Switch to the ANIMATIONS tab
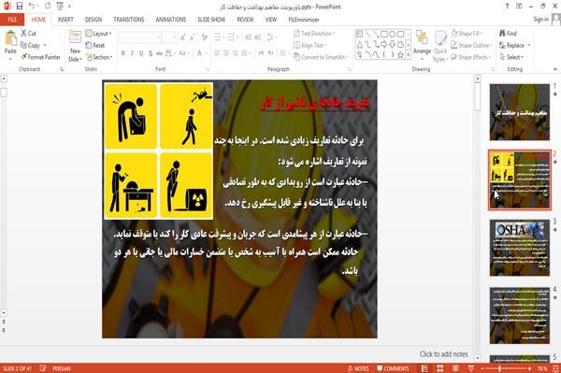This screenshot has width=561, height=373. (x=171, y=20)
